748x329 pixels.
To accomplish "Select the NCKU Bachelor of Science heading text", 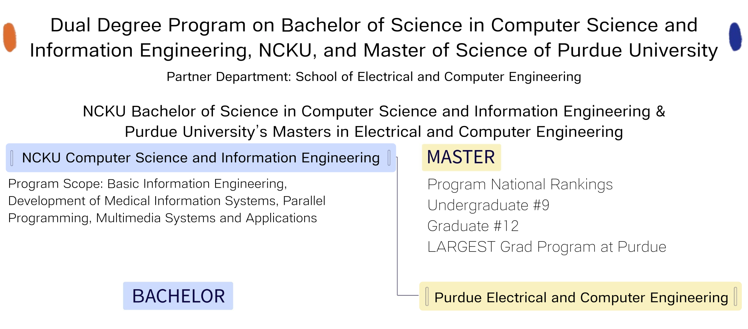I will click(374, 111).
